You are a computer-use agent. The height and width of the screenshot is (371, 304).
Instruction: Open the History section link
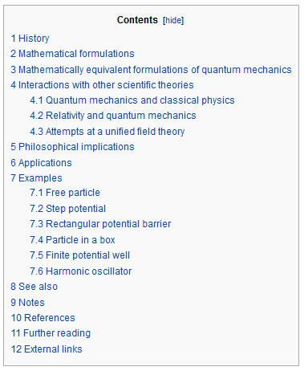pyautogui.click(x=30, y=39)
